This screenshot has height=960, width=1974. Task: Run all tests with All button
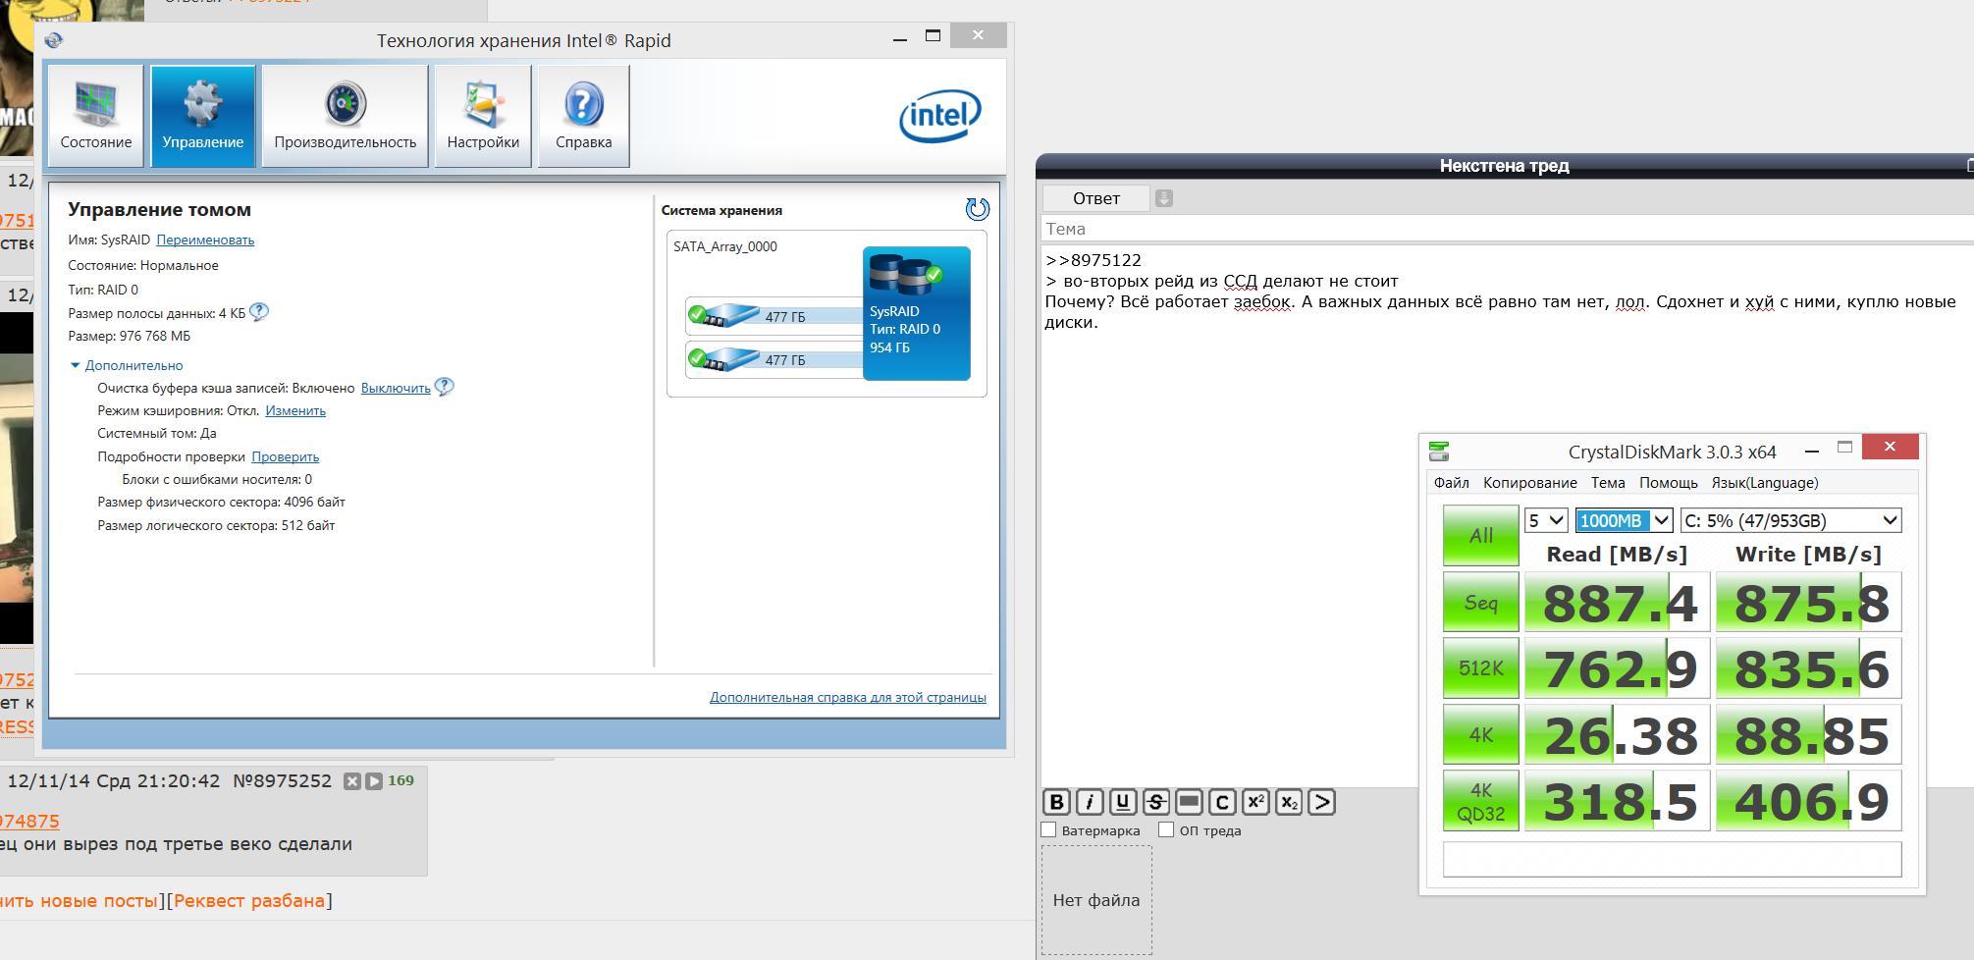pyautogui.click(x=1481, y=536)
